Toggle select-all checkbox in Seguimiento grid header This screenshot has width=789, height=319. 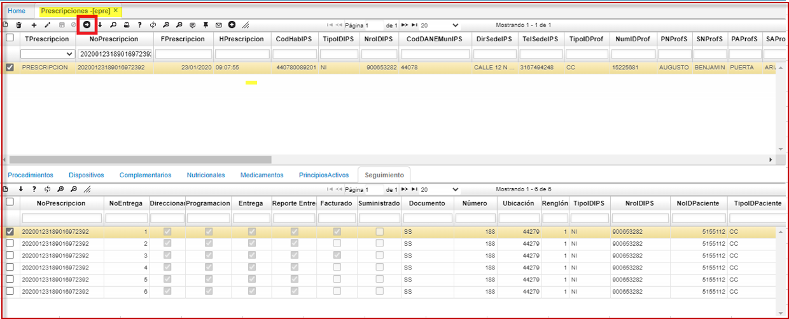10,203
